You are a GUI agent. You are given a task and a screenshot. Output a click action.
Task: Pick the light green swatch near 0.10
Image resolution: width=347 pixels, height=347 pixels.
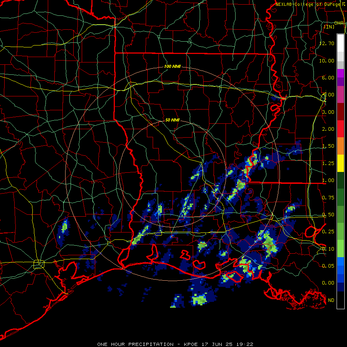tap(340, 249)
